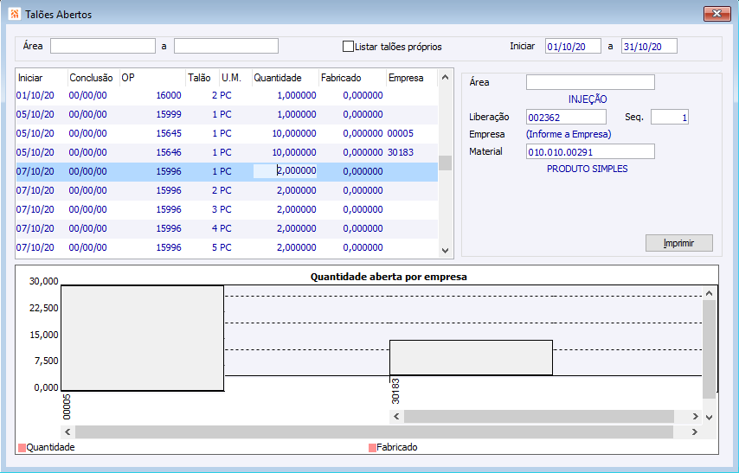Click the Fabricado legend color swatch
The width and height of the screenshot is (739, 473).
(372, 448)
